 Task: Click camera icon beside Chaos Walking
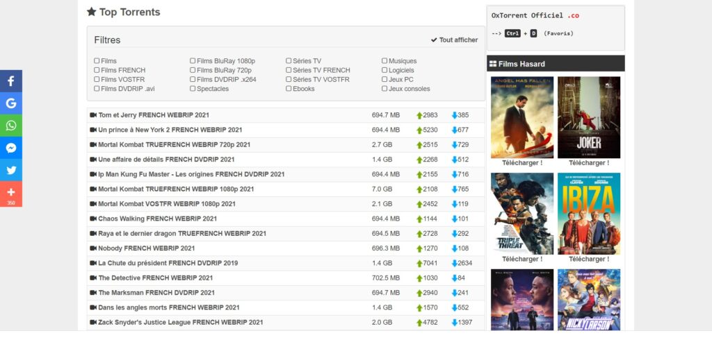pos(93,219)
